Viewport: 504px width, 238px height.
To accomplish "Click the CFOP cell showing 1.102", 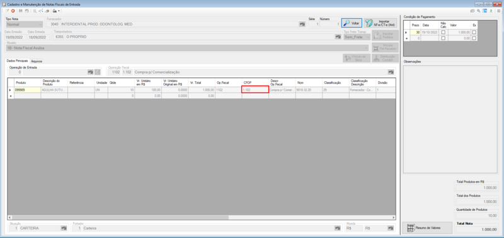I will [x=255, y=90].
